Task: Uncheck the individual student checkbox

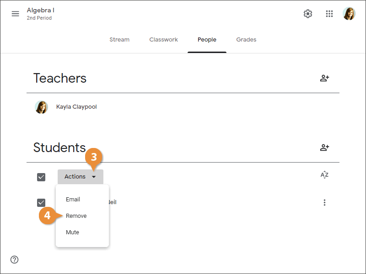Action: (x=41, y=202)
